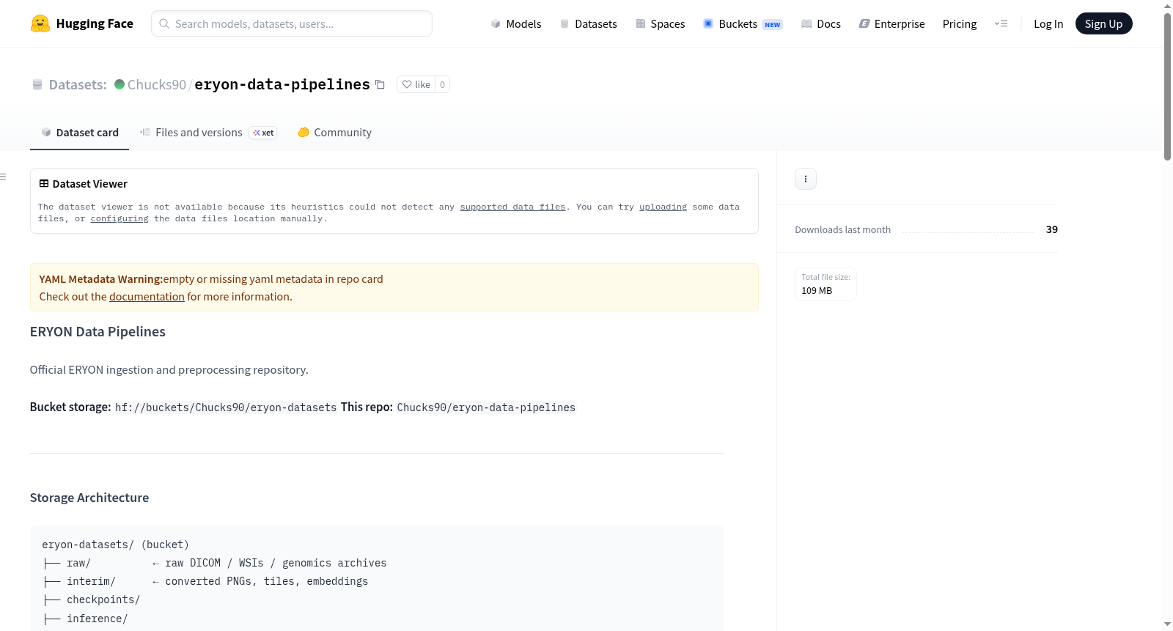
Task: Open the YAML documentation link
Action: pyautogui.click(x=147, y=297)
